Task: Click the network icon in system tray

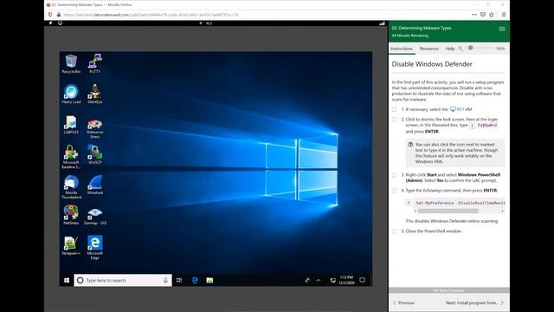Action: pos(332,280)
